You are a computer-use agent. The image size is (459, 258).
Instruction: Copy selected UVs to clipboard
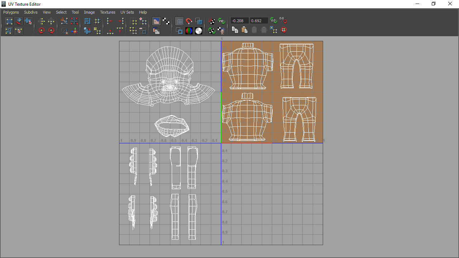click(235, 30)
